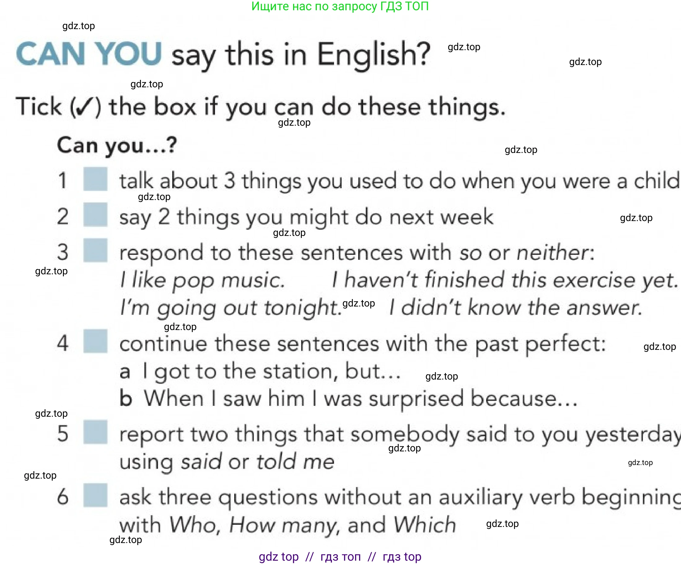
Task: Select the sentence 'I like pop music.'
Action: [x=202, y=280]
